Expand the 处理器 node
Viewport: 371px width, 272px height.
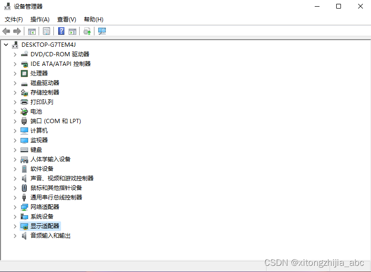[15, 73]
